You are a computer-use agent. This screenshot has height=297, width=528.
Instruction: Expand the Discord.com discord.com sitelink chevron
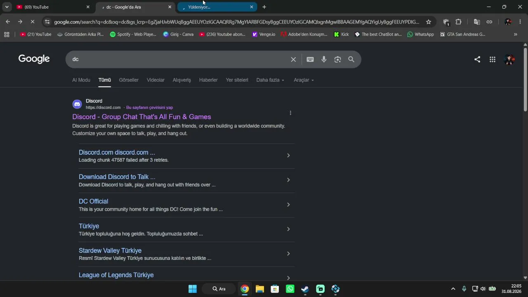tap(288, 156)
